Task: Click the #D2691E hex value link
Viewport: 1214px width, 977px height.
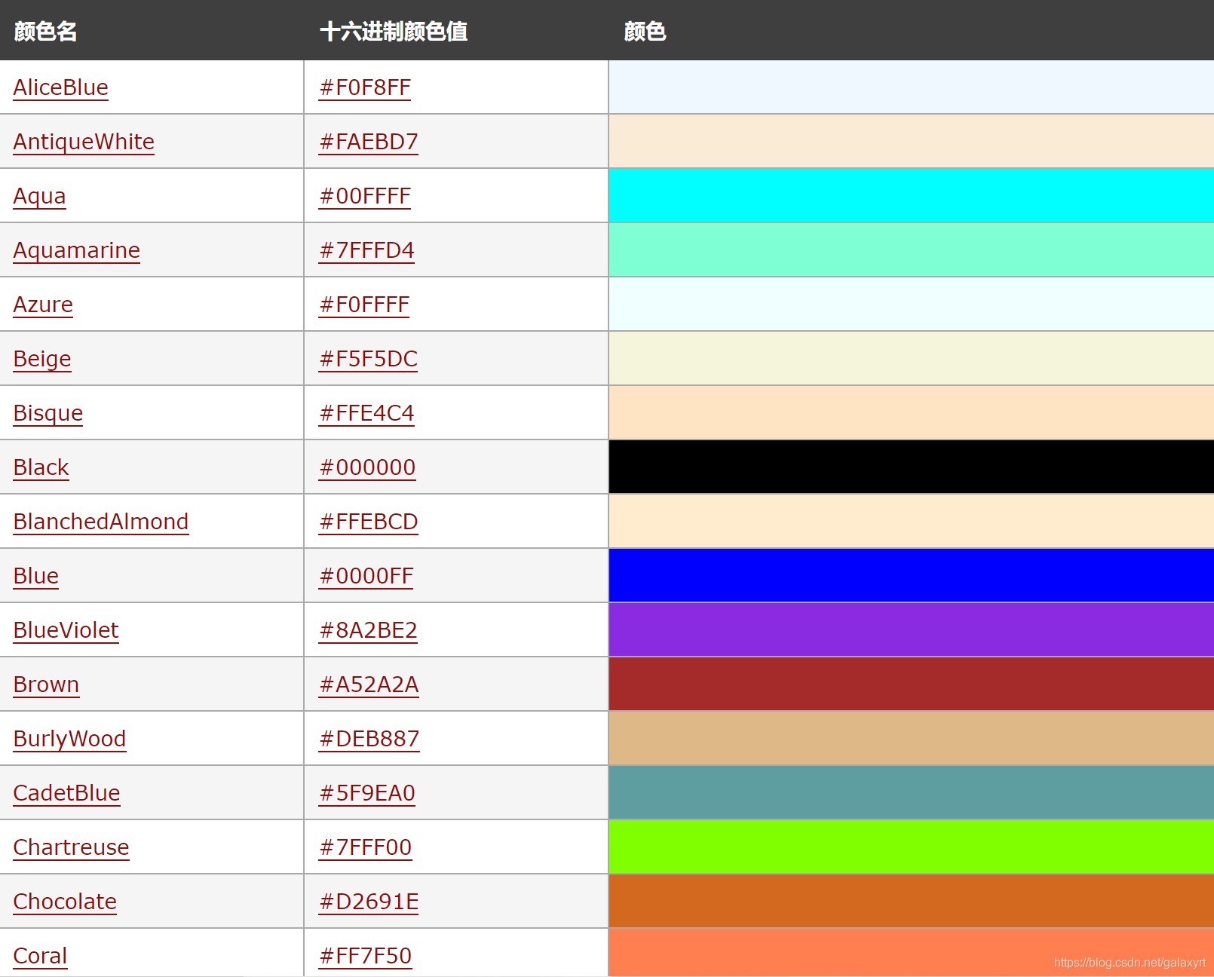Action: pos(369,902)
